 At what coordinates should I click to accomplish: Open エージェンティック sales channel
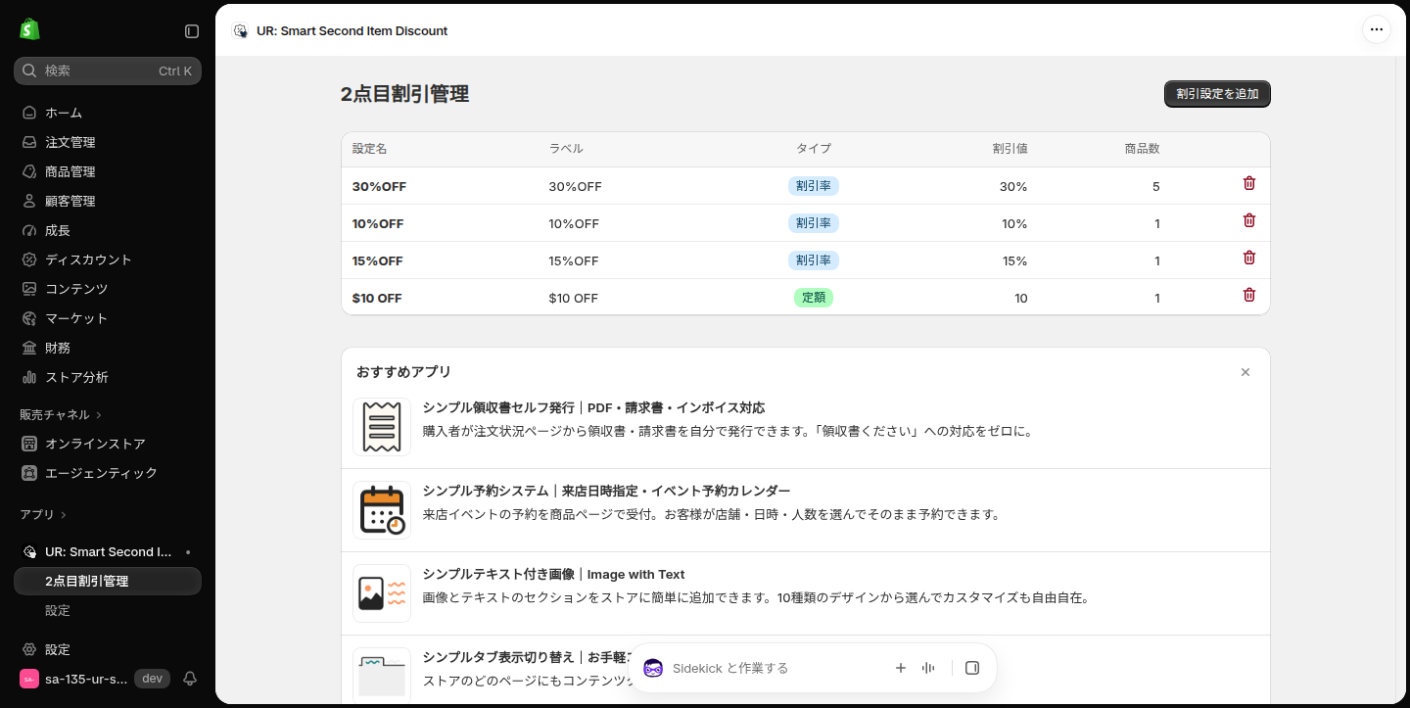108,473
